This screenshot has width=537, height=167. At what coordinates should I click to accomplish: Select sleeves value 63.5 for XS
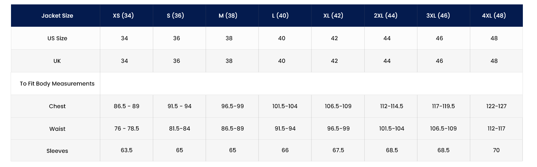(127, 150)
